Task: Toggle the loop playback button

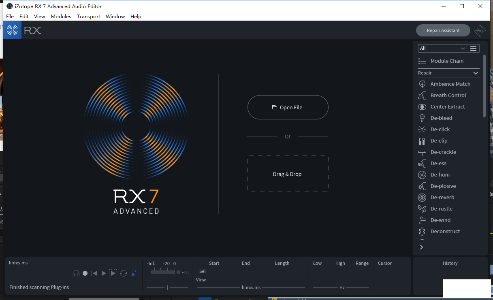Action: [x=124, y=273]
